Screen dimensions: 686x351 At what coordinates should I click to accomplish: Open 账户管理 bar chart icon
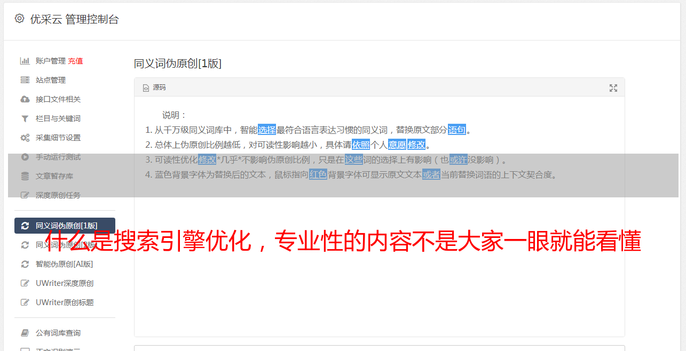[25, 61]
